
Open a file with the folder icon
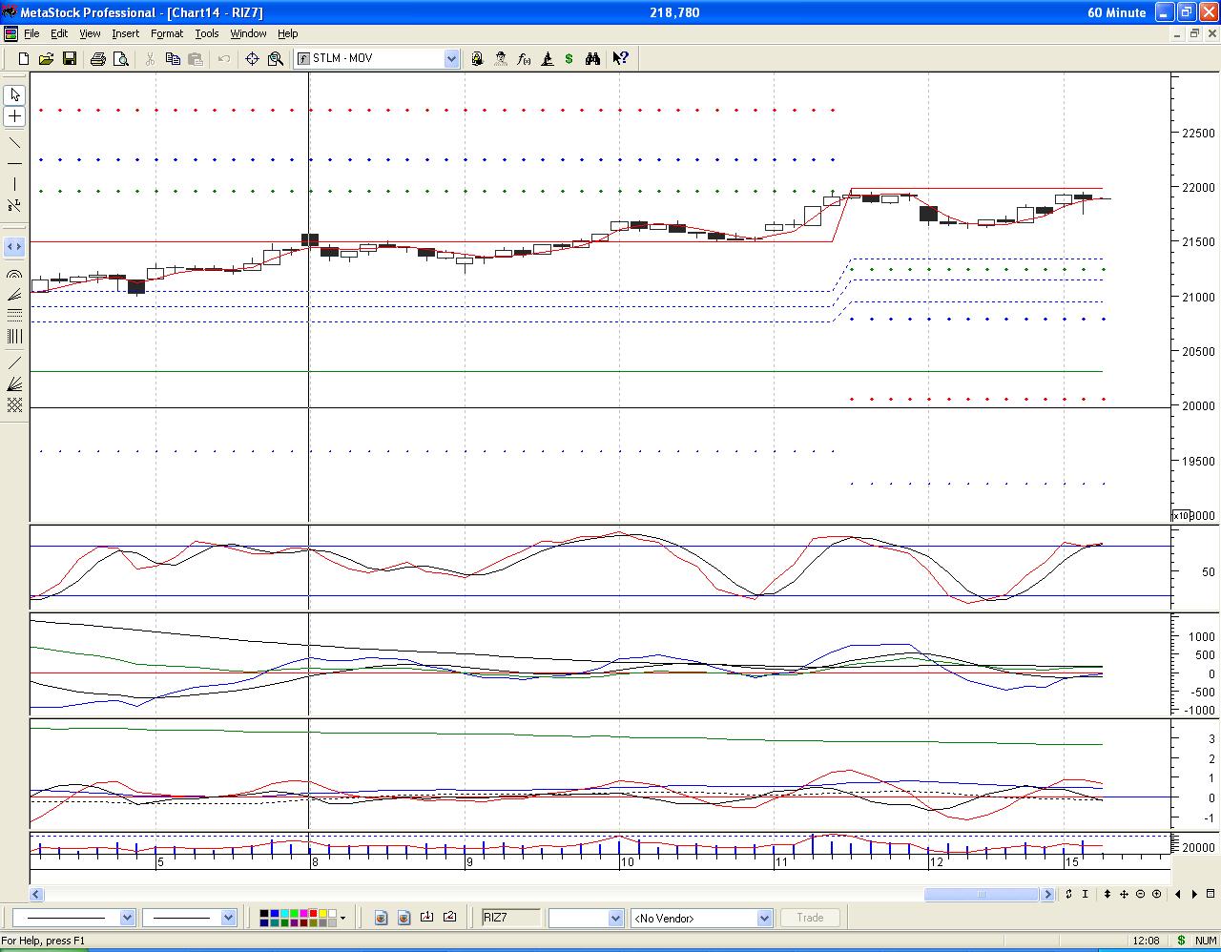[x=46, y=58]
